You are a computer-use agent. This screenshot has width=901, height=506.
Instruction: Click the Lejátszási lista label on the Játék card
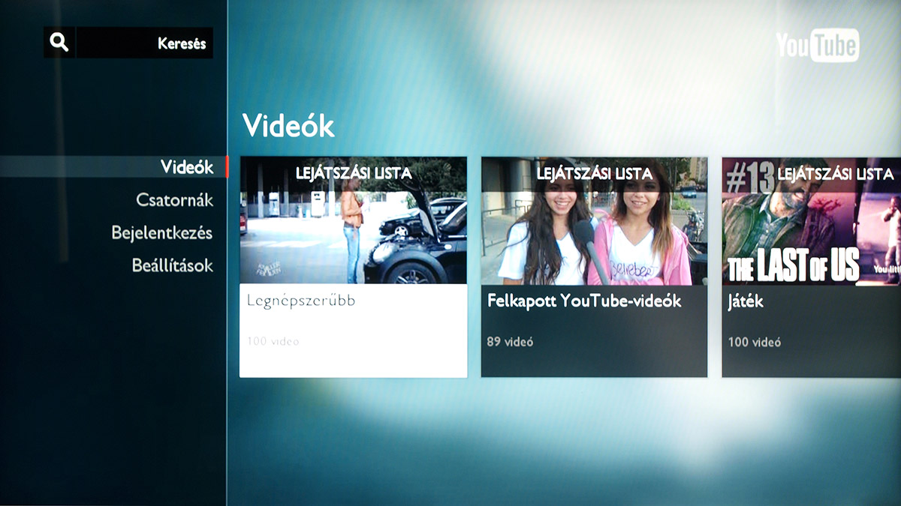coord(835,174)
